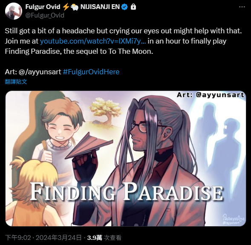The width and height of the screenshot is (251, 245).
Task: Open the youtube.com/watch stream link
Action: pyautogui.click(x=93, y=41)
